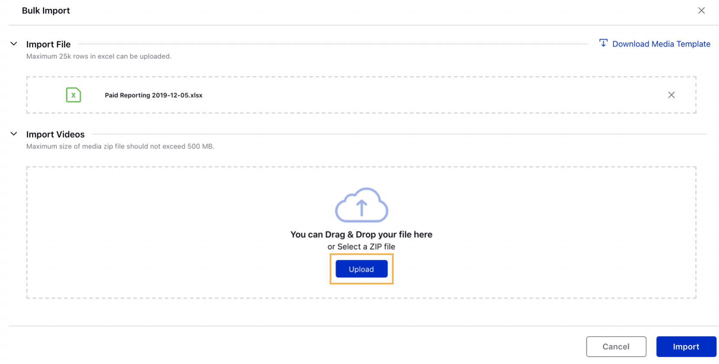
Task: Click the 'or Select a ZIP file' text
Action: pyautogui.click(x=361, y=246)
